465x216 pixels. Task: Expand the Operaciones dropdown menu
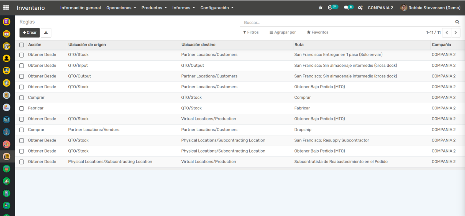121,8
